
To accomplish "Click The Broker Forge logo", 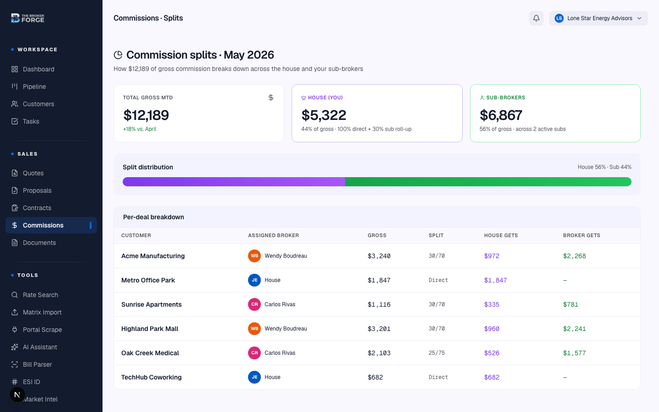I will (x=28, y=18).
